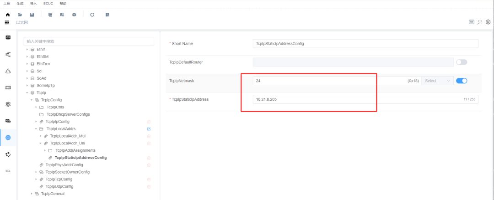The image size is (494, 200).
Task: Click the TcpIpStaticIpAddress input field
Action: pos(365,99)
